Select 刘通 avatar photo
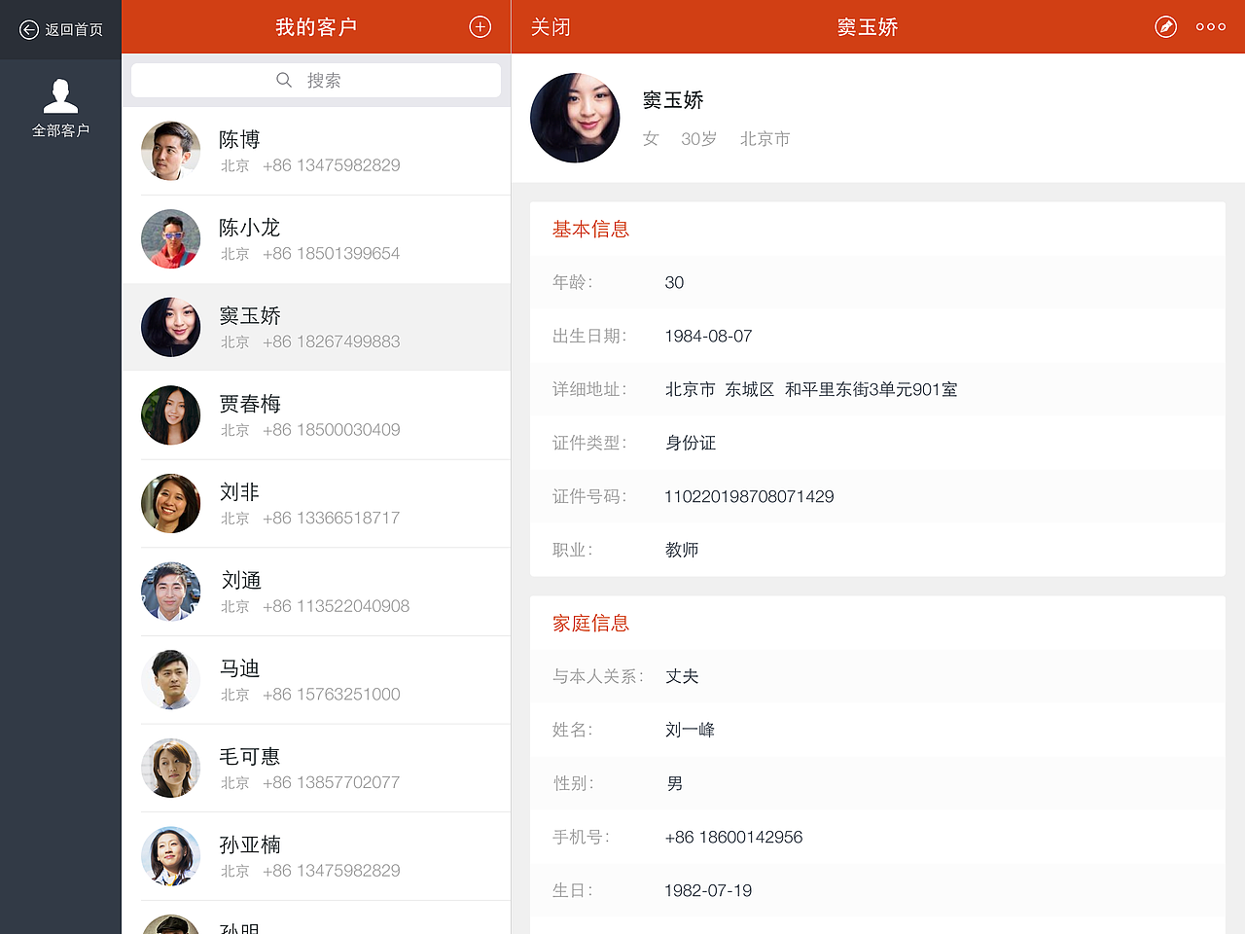Image resolution: width=1245 pixels, height=934 pixels. 170,592
